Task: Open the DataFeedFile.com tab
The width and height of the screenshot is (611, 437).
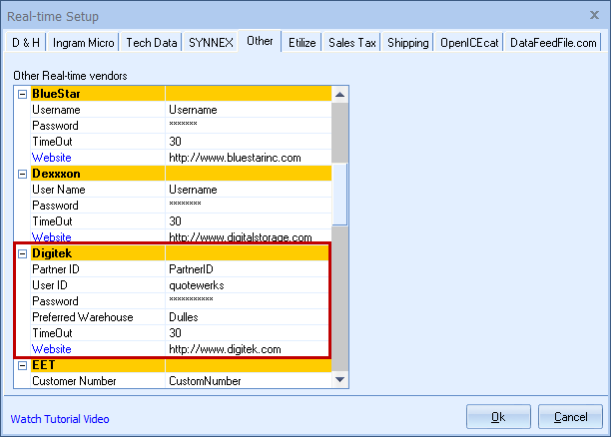Action: pos(553,42)
